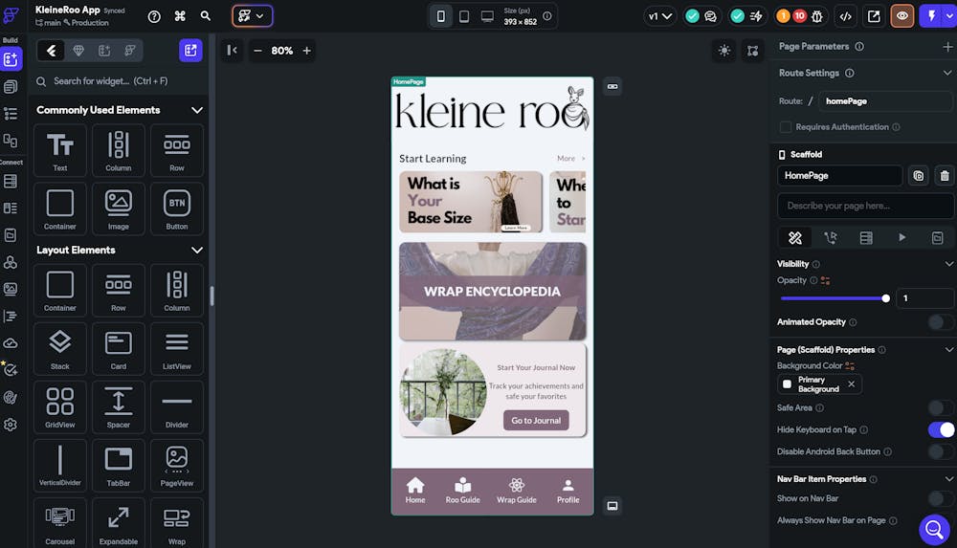Collapse the Route Settings section

click(x=948, y=73)
